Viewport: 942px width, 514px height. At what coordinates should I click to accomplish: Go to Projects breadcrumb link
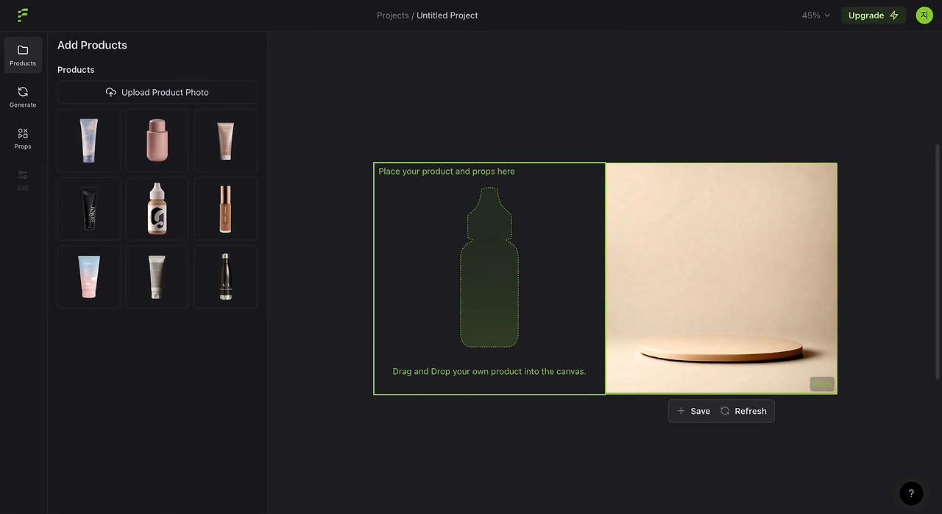[x=392, y=15]
